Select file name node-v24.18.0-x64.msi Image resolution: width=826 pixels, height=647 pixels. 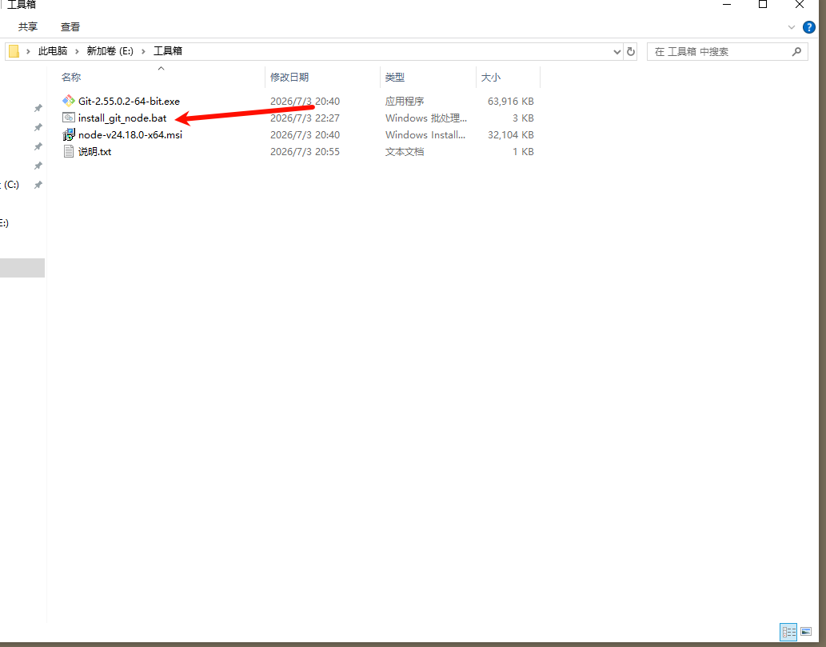coord(130,135)
